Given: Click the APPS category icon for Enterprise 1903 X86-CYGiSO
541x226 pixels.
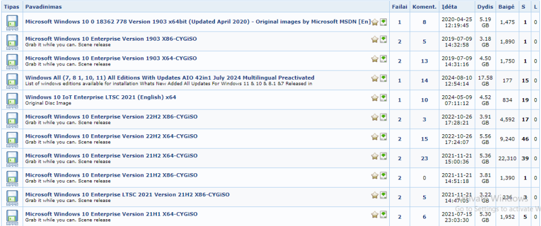Looking at the screenshot, I should (x=11, y=42).
